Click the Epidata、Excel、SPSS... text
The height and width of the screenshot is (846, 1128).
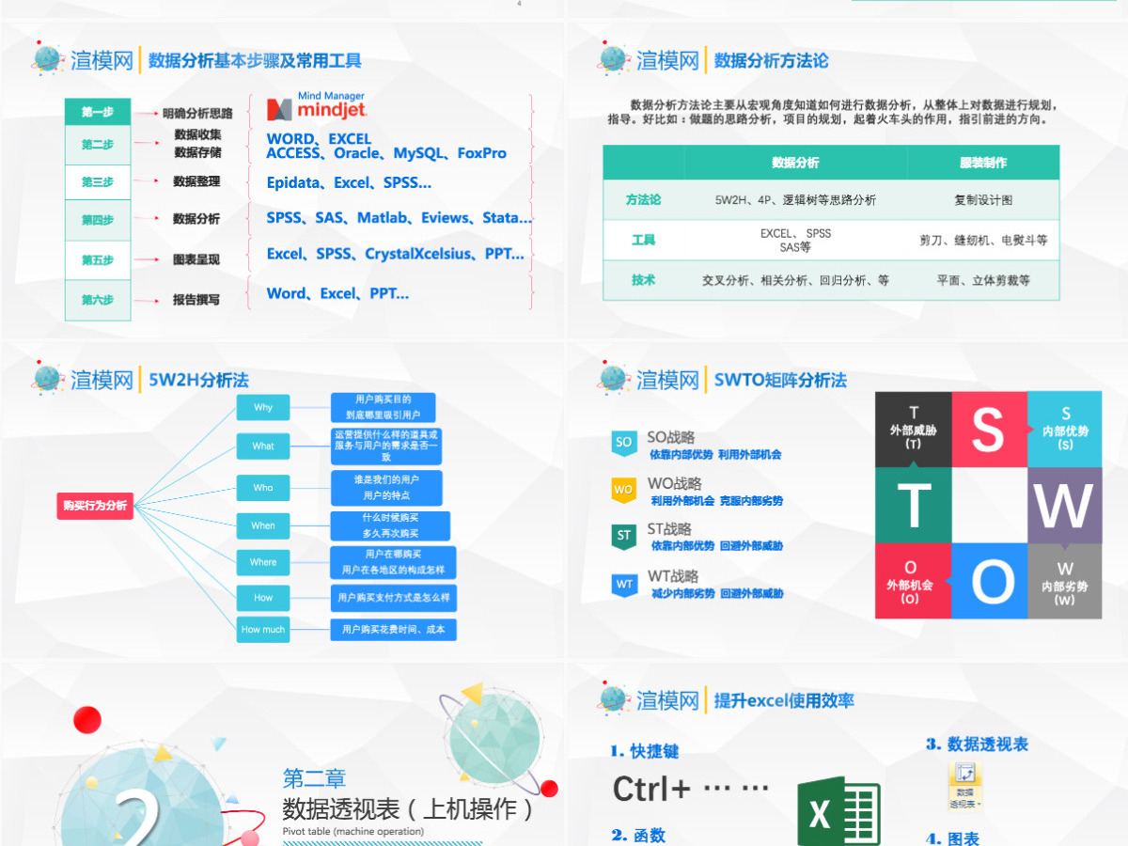click(349, 182)
